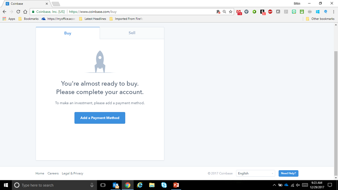Screen dimensions: 338x190
Task: Open a new browser tab
Action: [x=56, y=4]
